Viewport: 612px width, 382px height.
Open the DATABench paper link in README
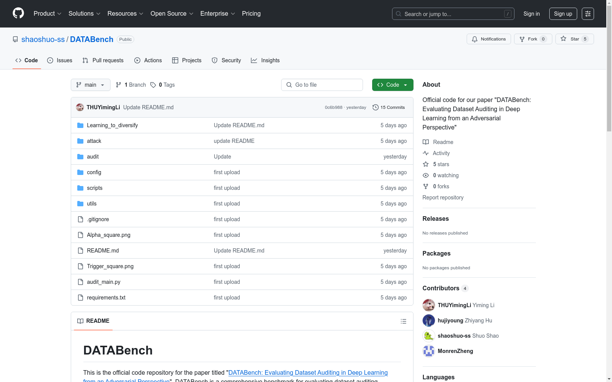pos(308,373)
